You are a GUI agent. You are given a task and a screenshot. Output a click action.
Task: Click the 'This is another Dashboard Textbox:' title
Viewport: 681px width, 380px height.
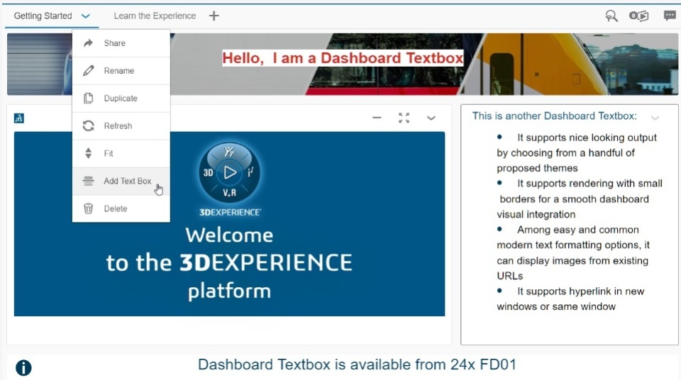pos(555,116)
